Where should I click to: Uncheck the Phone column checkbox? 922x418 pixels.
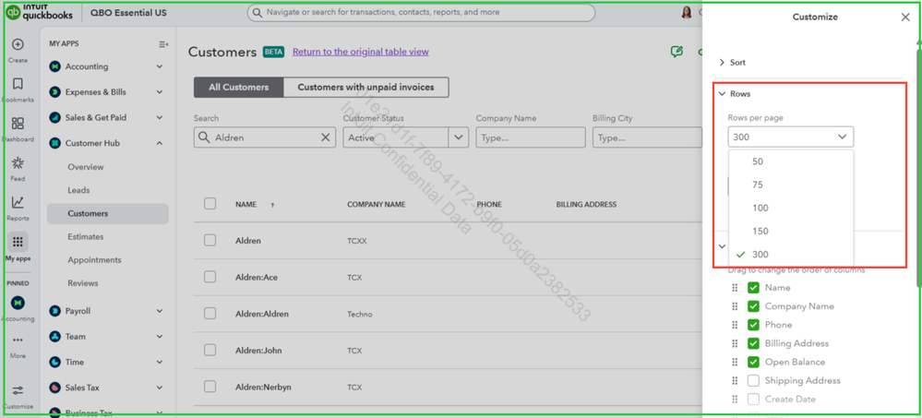point(753,325)
